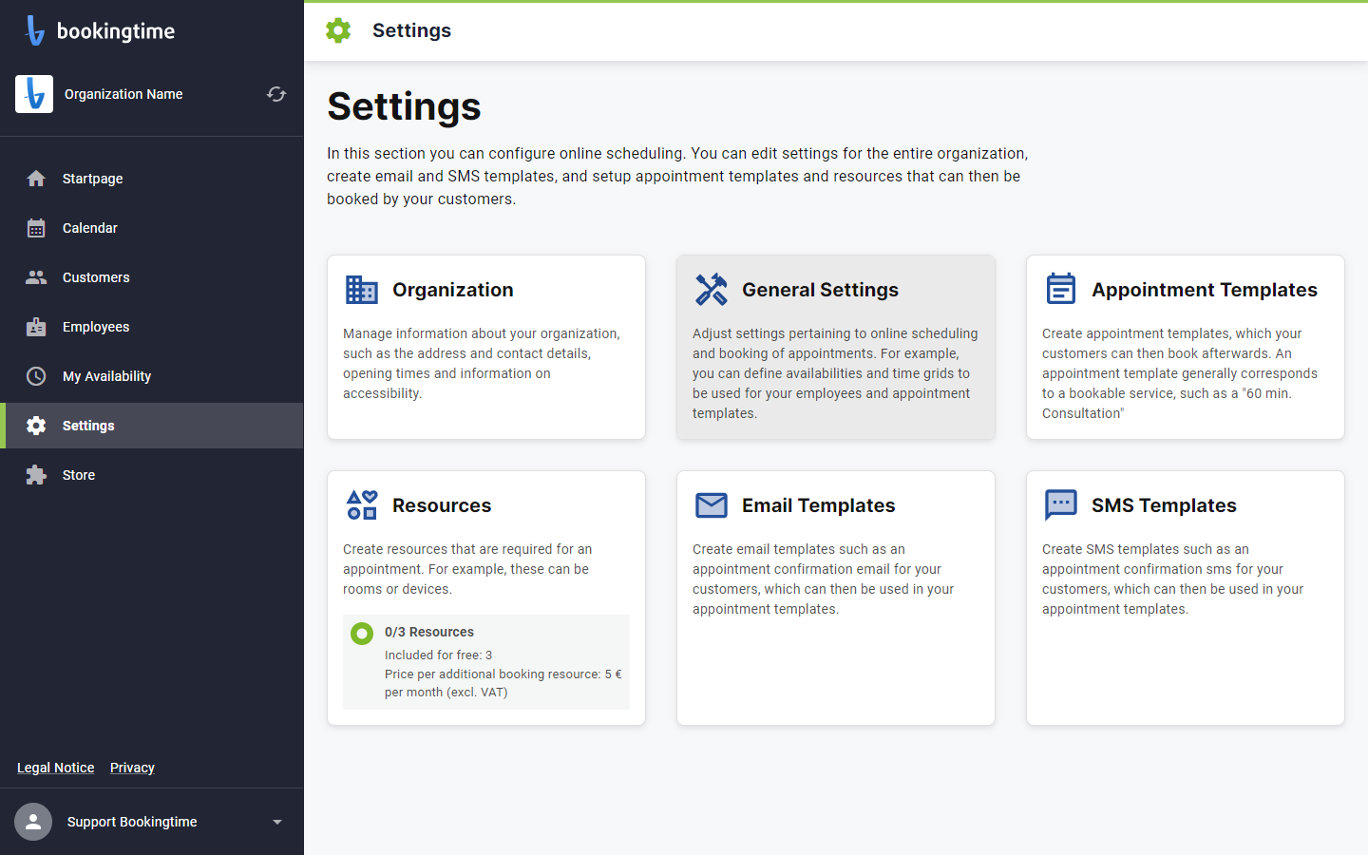Click the My Availability clock icon
The image size is (1368, 855).
36,376
